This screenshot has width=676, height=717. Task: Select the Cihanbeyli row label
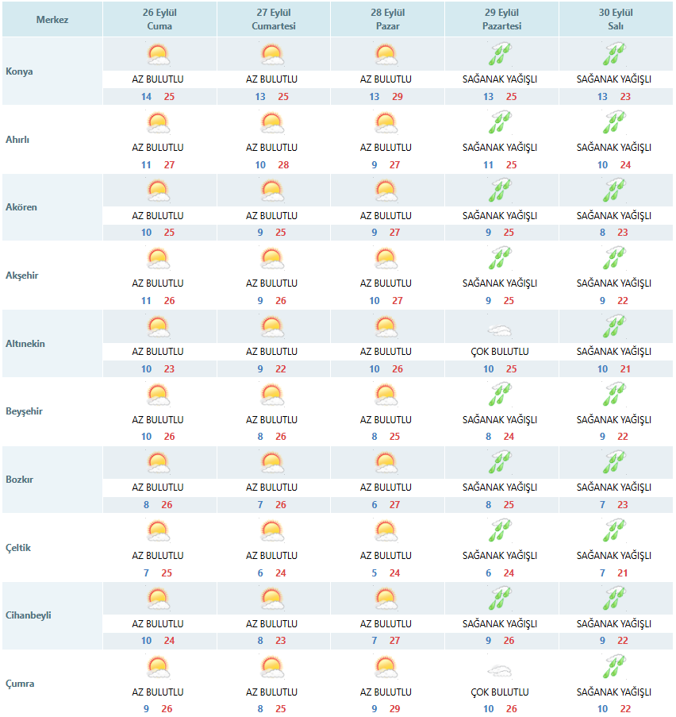[29, 615]
